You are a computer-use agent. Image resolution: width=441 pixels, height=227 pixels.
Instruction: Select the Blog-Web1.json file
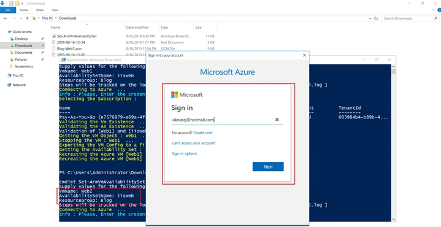(69, 48)
